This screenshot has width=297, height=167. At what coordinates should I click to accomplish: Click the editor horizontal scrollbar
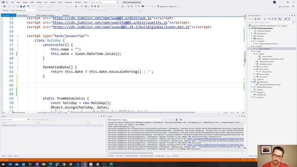coord(133,112)
